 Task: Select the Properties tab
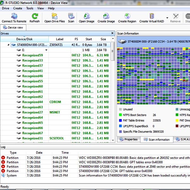click(129, 139)
